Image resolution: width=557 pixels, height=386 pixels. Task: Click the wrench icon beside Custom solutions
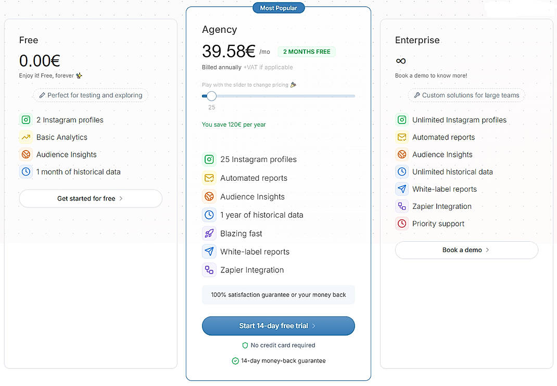click(416, 95)
